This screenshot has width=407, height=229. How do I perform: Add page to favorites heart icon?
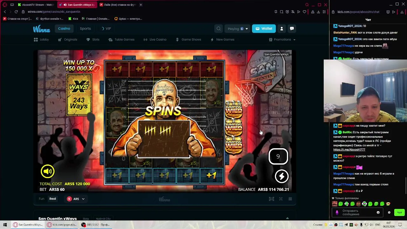[304, 12]
